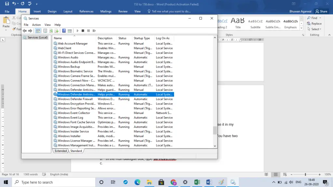The height and width of the screenshot is (187, 333).
Task: Start Service using the play icon
Action: [x=77, y=31]
